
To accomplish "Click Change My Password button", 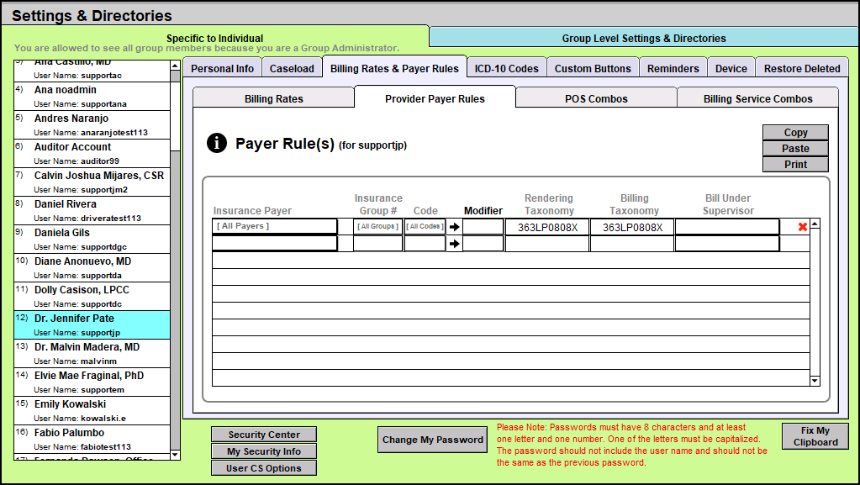I will (x=433, y=440).
